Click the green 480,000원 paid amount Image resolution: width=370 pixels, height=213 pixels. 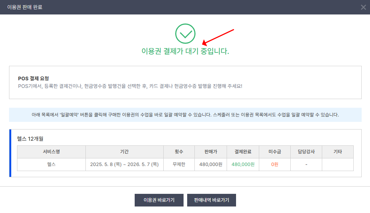(x=243, y=165)
